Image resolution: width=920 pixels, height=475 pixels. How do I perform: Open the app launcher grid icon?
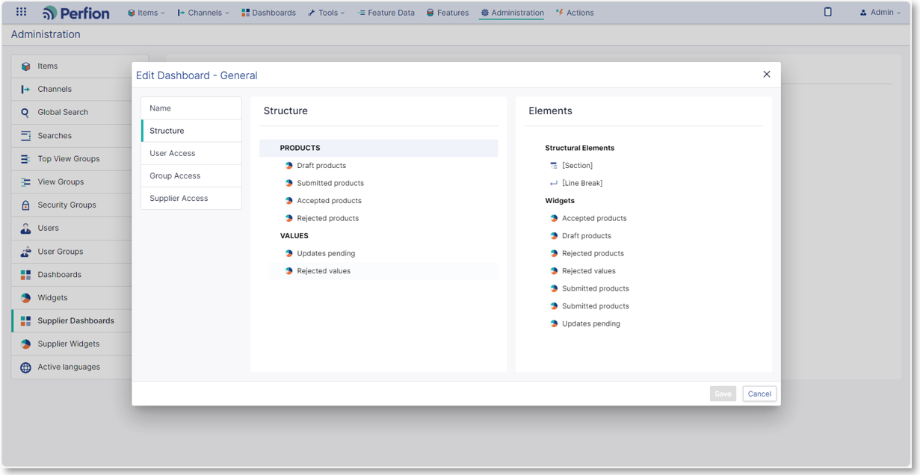coord(21,12)
